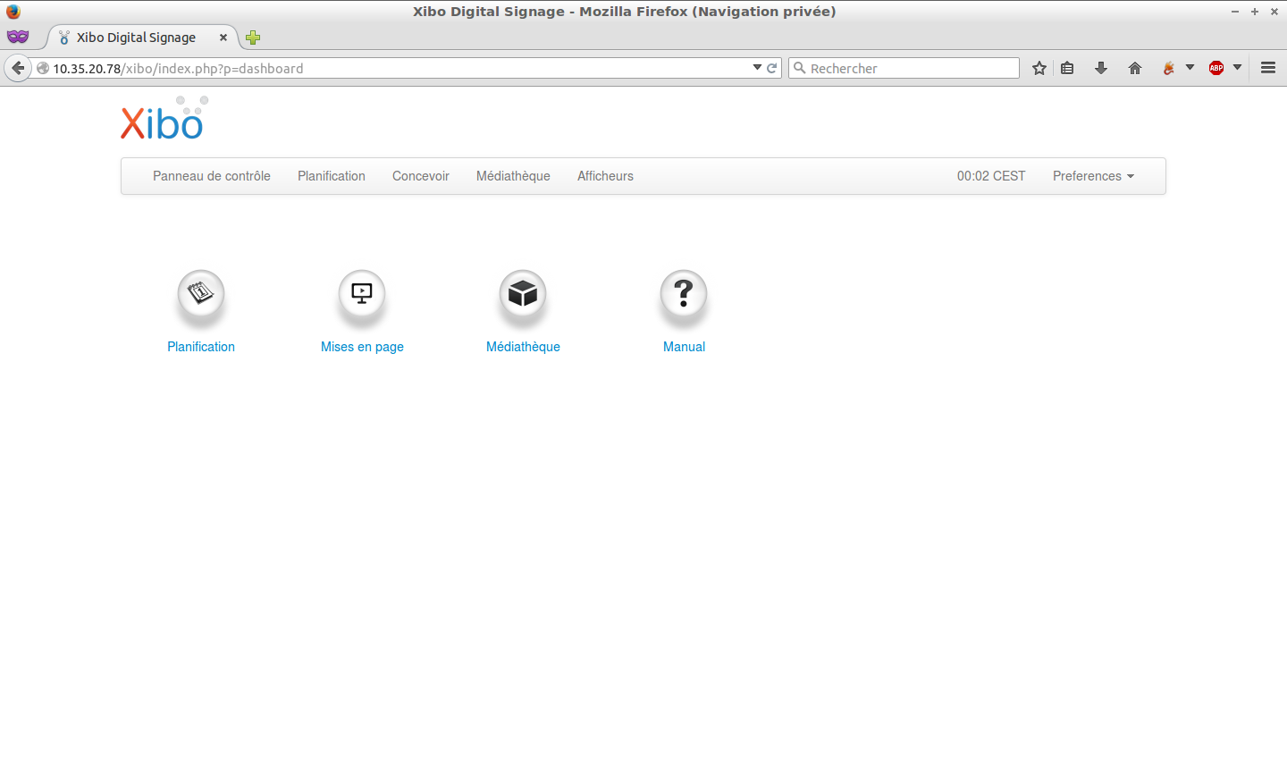Reload the page with refresh button
Image resolution: width=1287 pixels, height=783 pixels.
[x=772, y=68]
